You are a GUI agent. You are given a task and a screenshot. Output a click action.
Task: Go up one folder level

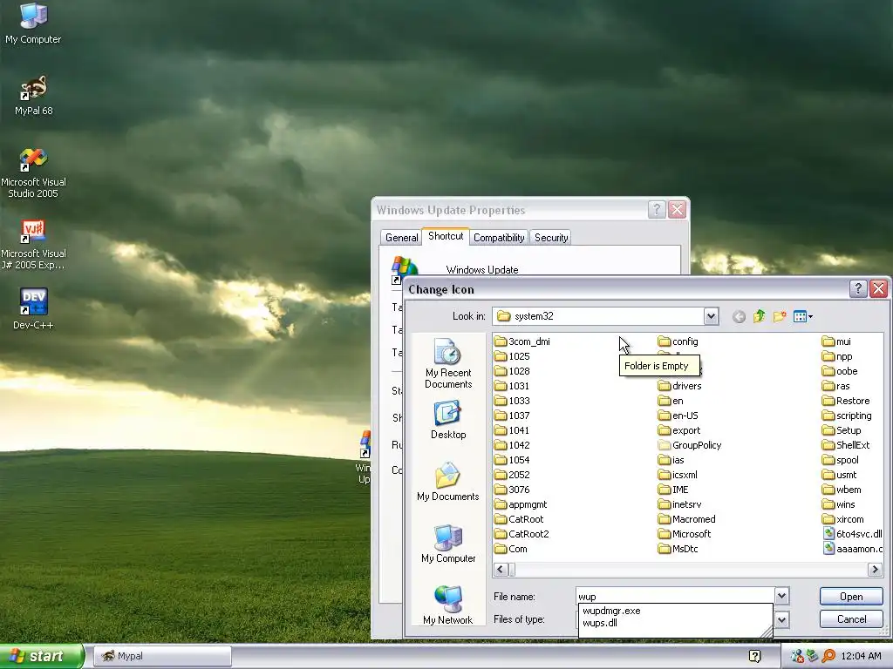click(759, 316)
